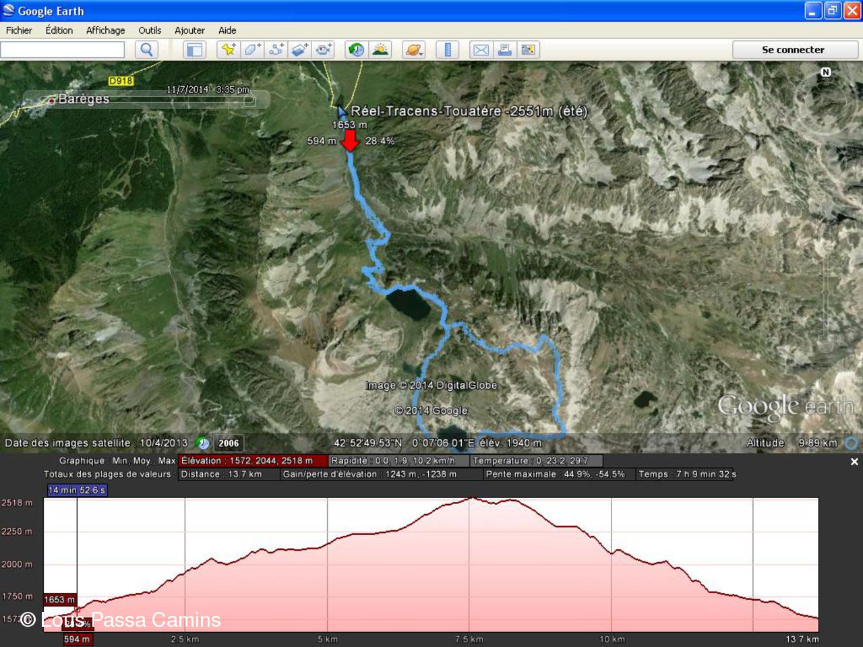Click the record a tour icon
863x647 pixels.
(324, 50)
